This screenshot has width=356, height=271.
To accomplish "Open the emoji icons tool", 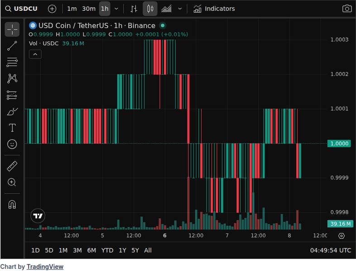I will 12,144.
